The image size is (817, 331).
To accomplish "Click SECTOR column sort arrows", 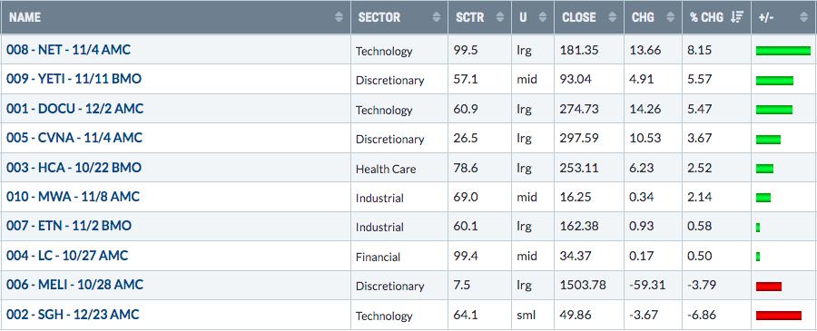I will click(x=437, y=17).
